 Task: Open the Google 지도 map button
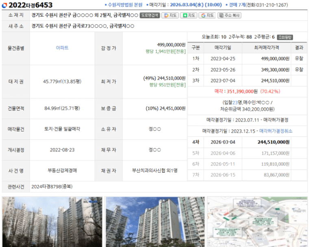[207, 15]
